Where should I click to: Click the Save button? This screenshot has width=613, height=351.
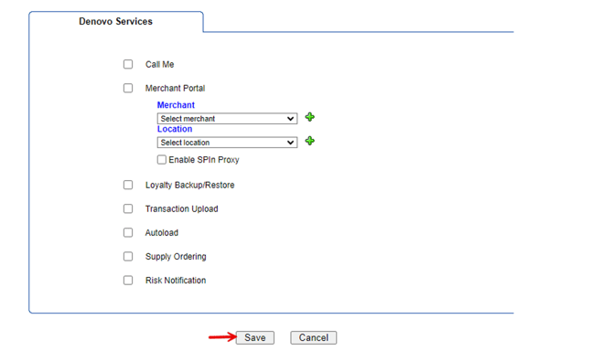click(255, 337)
